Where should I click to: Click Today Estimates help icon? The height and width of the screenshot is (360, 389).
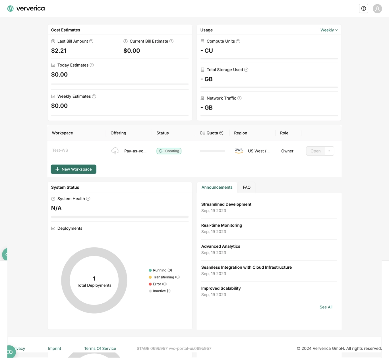(x=92, y=65)
